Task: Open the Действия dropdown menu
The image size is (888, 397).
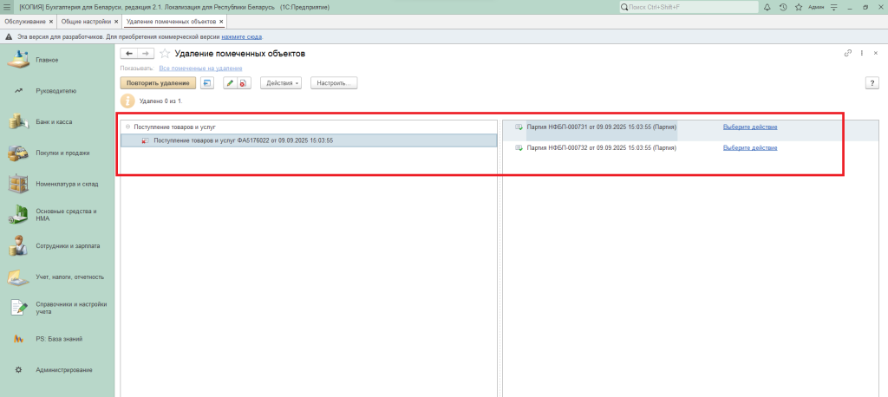Action: tap(280, 83)
